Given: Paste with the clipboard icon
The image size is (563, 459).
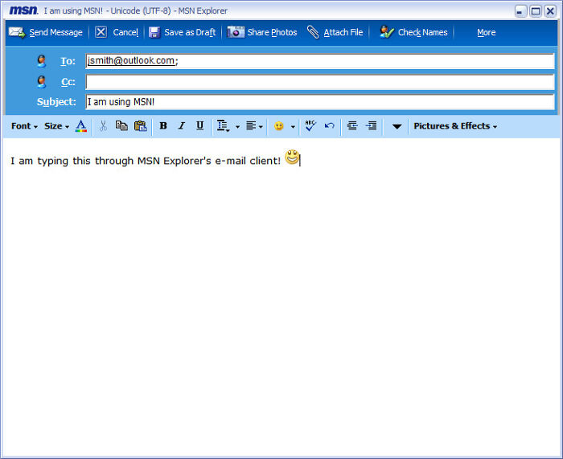Looking at the screenshot, I should click(x=141, y=126).
